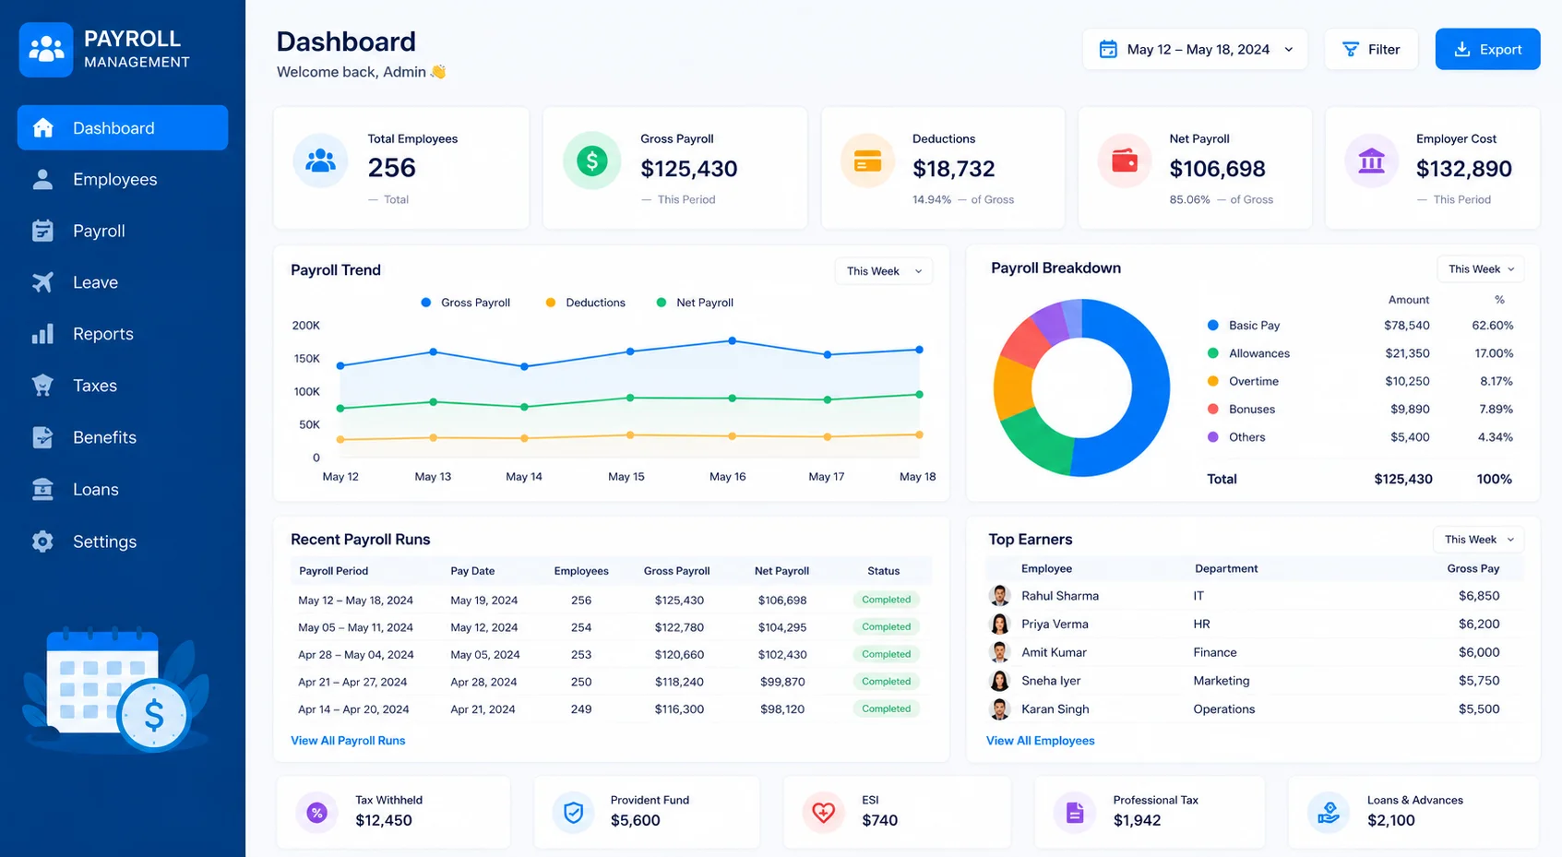Toggle Net Payroll series in chart legend
The width and height of the screenshot is (1562, 857).
pos(695,303)
